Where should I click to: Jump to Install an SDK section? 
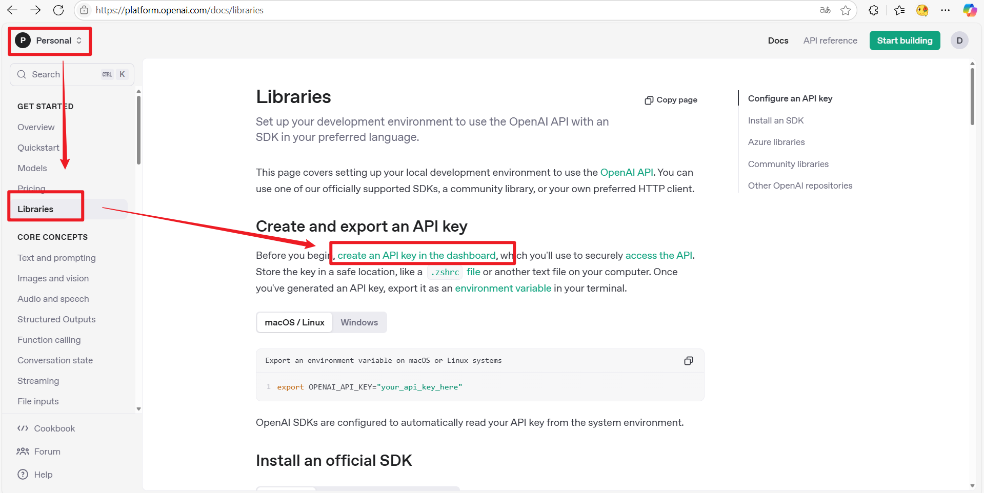click(x=776, y=120)
